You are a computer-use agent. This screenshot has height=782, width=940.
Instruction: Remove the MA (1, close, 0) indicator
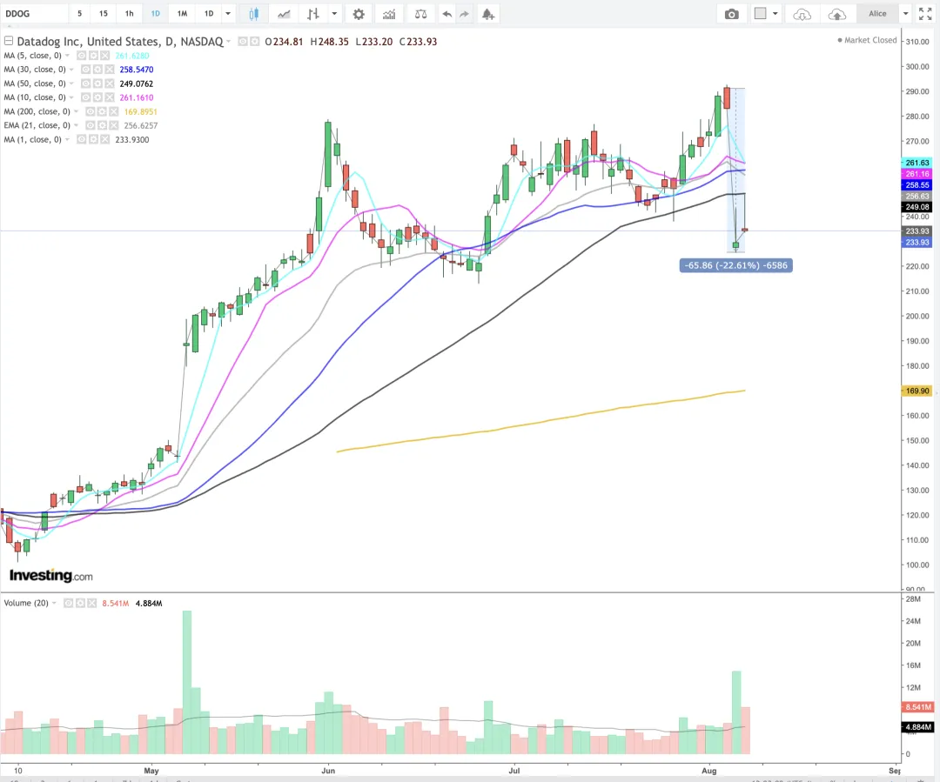(105, 139)
